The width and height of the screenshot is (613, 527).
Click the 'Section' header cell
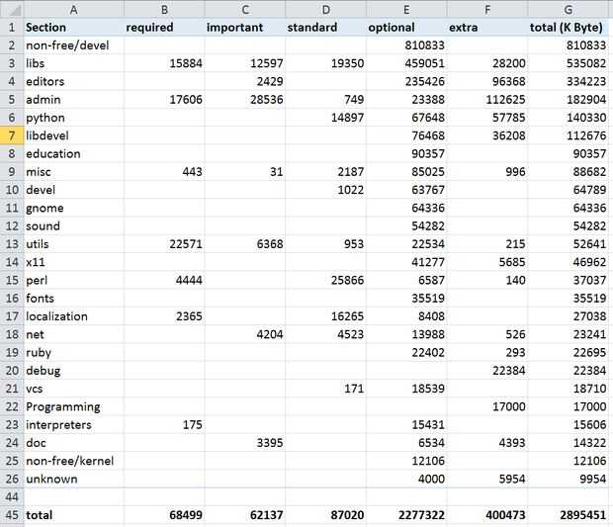[73, 28]
